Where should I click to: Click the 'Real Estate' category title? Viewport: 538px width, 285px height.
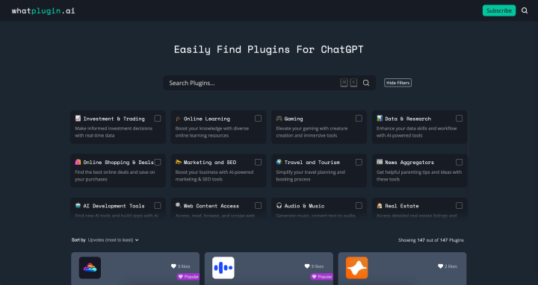pos(402,206)
